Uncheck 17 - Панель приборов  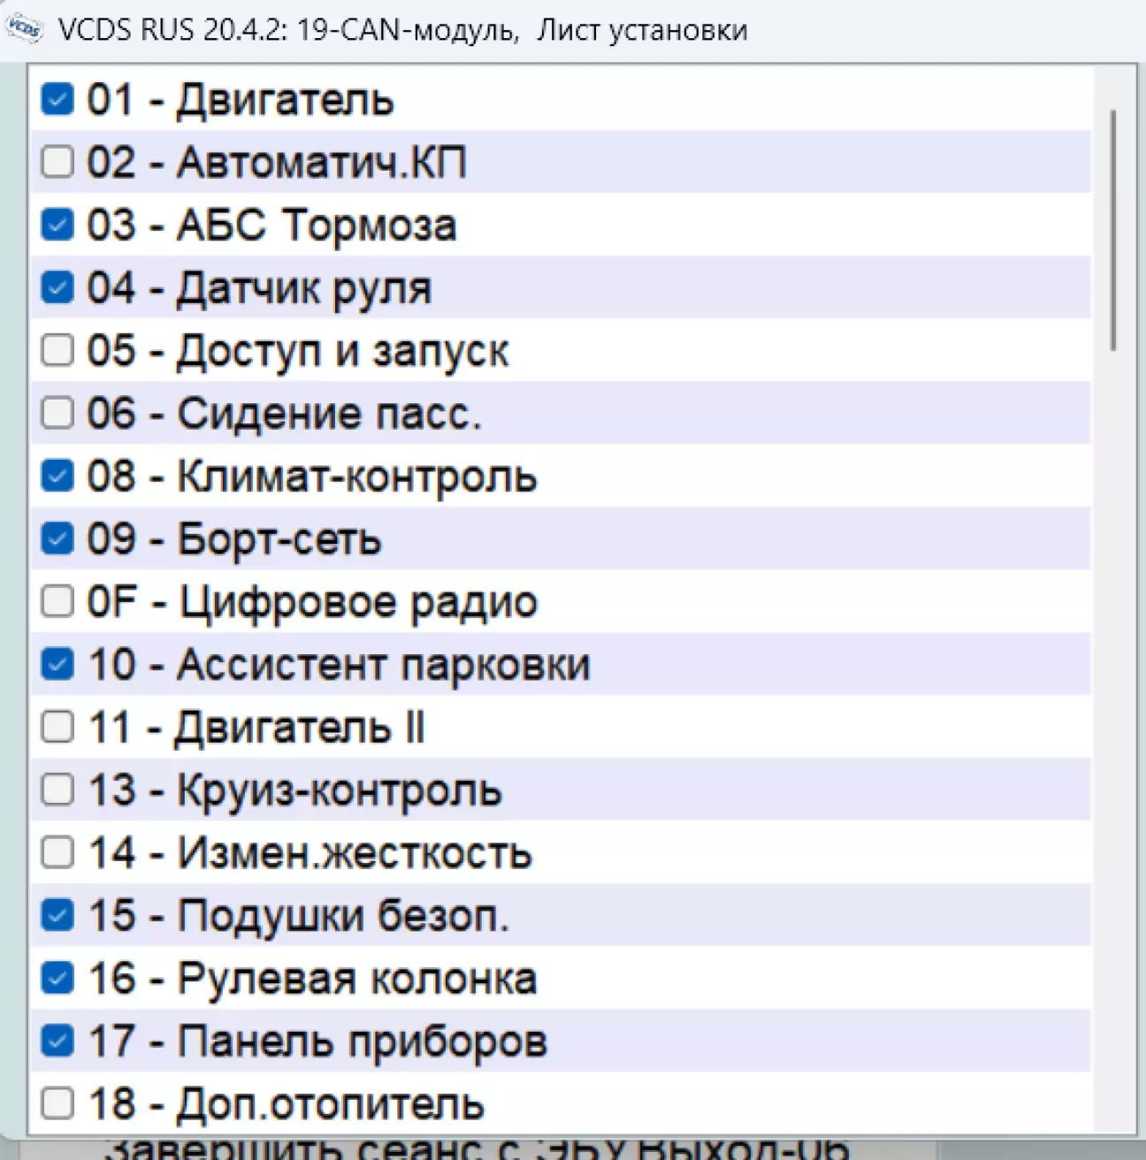(x=57, y=1041)
